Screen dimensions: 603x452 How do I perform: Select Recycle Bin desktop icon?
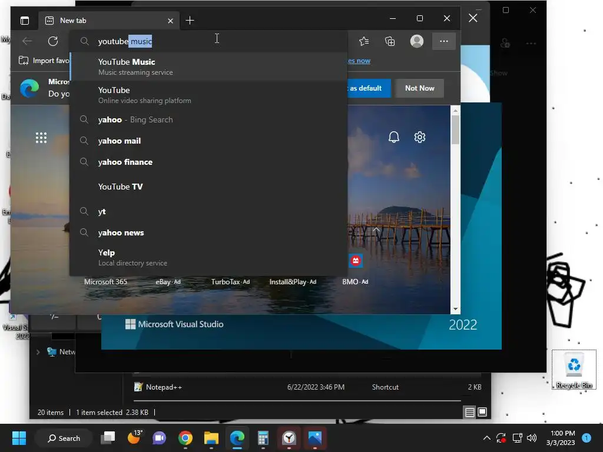pyautogui.click(x=574, y=370)
